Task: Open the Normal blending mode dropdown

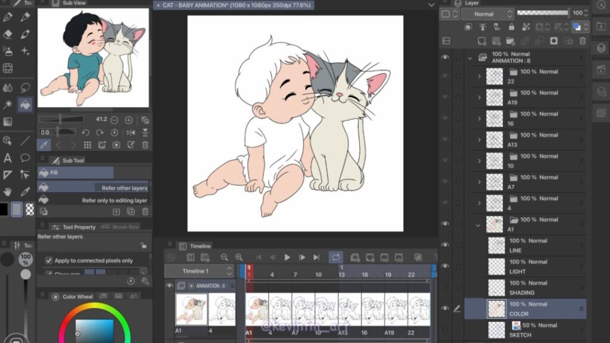Action: coord(487,14)
